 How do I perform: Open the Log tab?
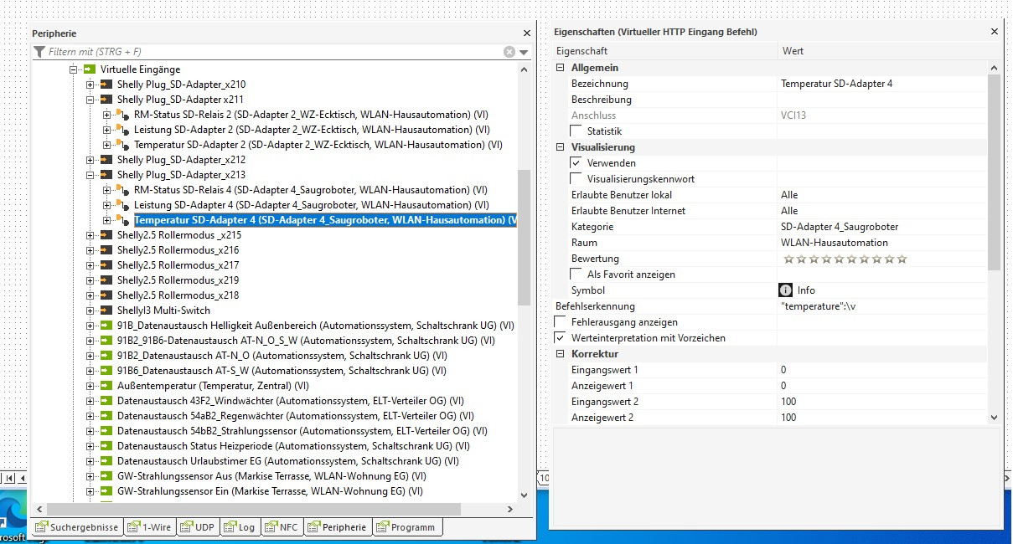point(240,527)
